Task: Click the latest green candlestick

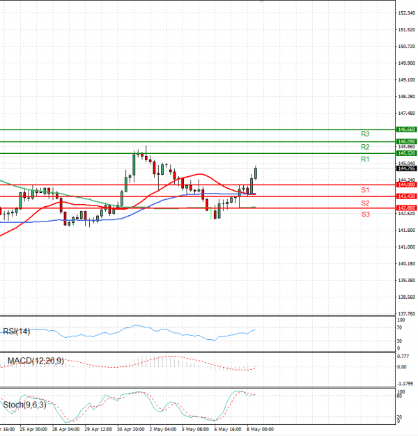Action: coord(256,173)
